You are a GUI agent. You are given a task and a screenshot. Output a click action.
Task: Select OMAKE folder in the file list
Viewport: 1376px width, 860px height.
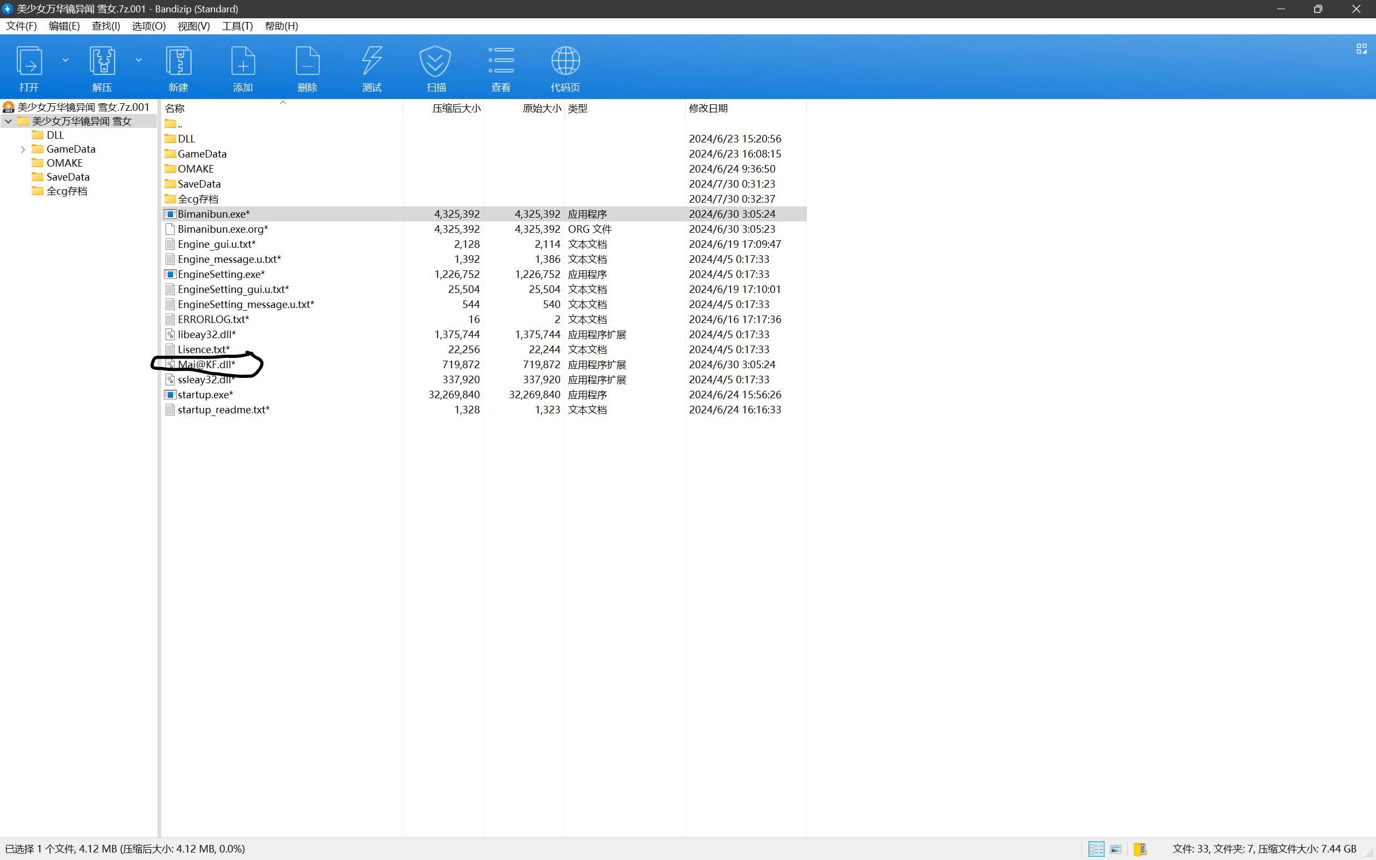[x=196, y=169]
